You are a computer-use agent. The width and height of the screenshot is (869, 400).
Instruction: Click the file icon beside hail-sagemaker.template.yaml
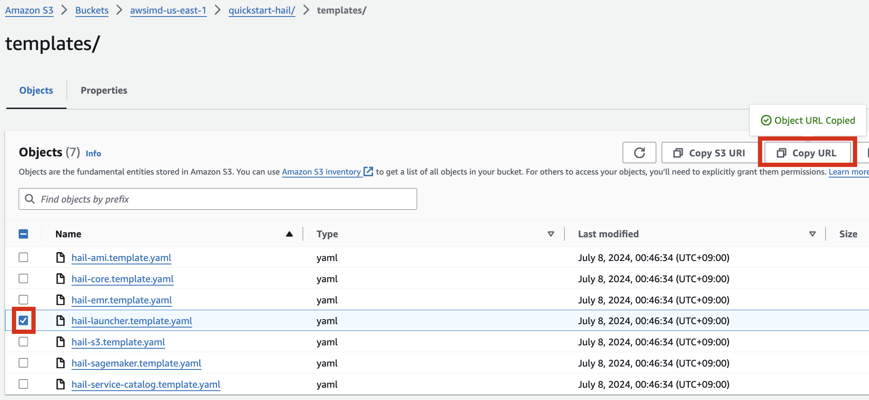[61, 363]
